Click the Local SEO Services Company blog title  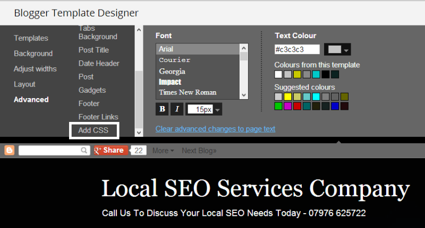point(256,189)
